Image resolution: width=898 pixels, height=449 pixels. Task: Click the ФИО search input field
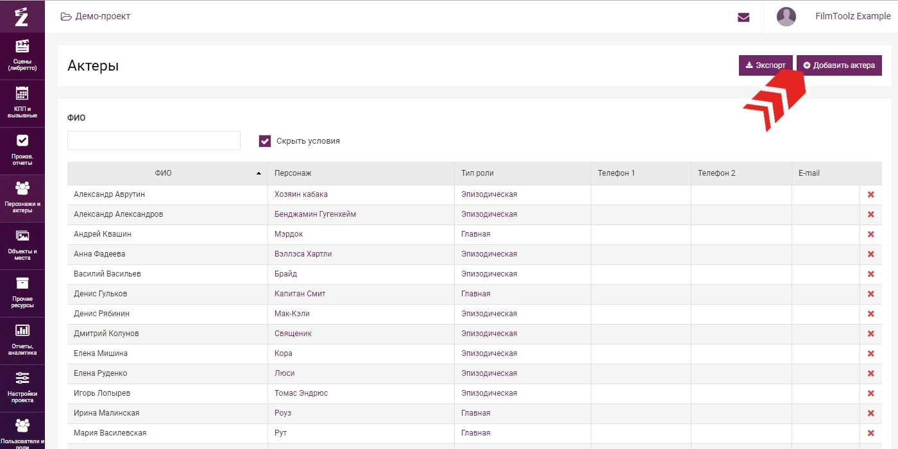coord(154,140)
